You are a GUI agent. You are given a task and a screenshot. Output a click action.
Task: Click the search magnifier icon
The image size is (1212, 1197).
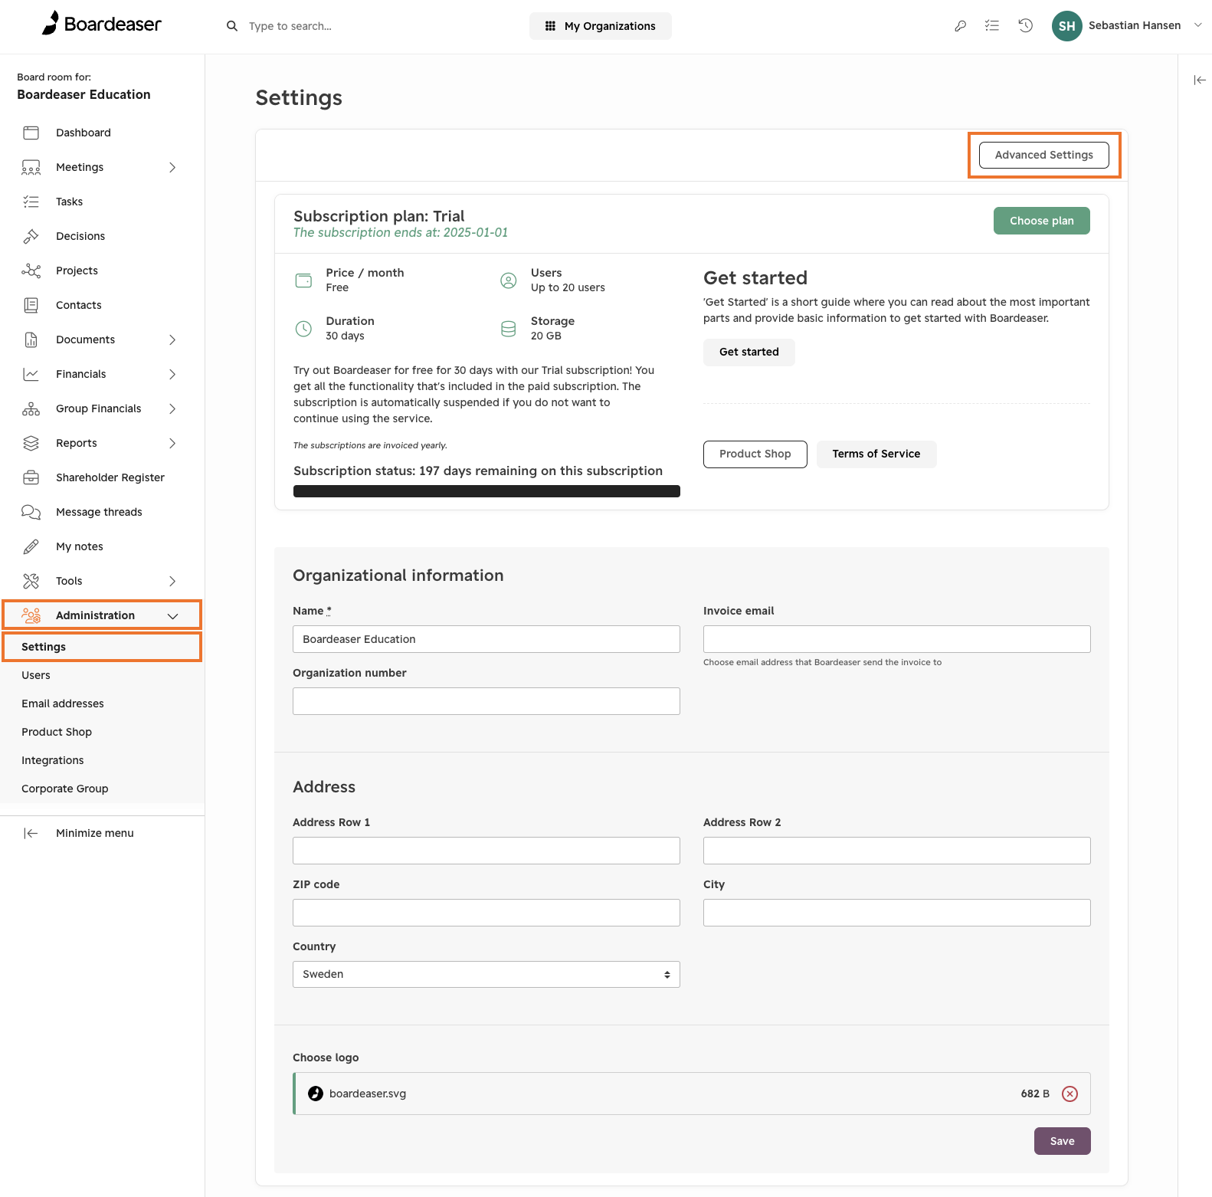(232, 26)
